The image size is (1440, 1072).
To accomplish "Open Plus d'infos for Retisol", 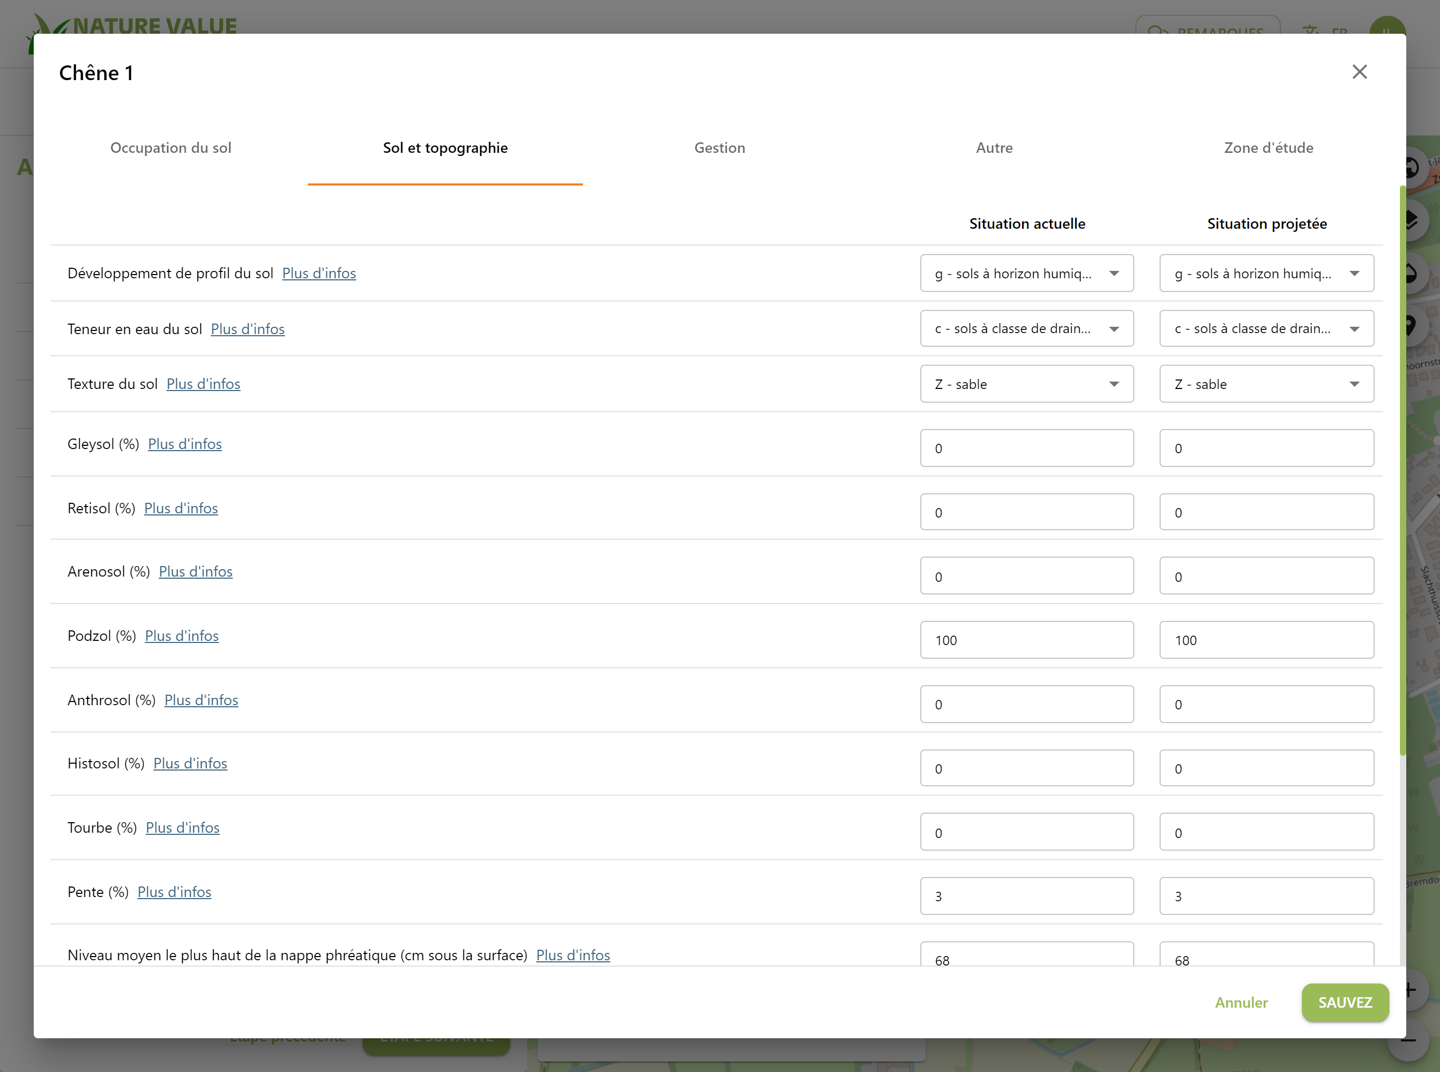I will [x=181, y=508].
